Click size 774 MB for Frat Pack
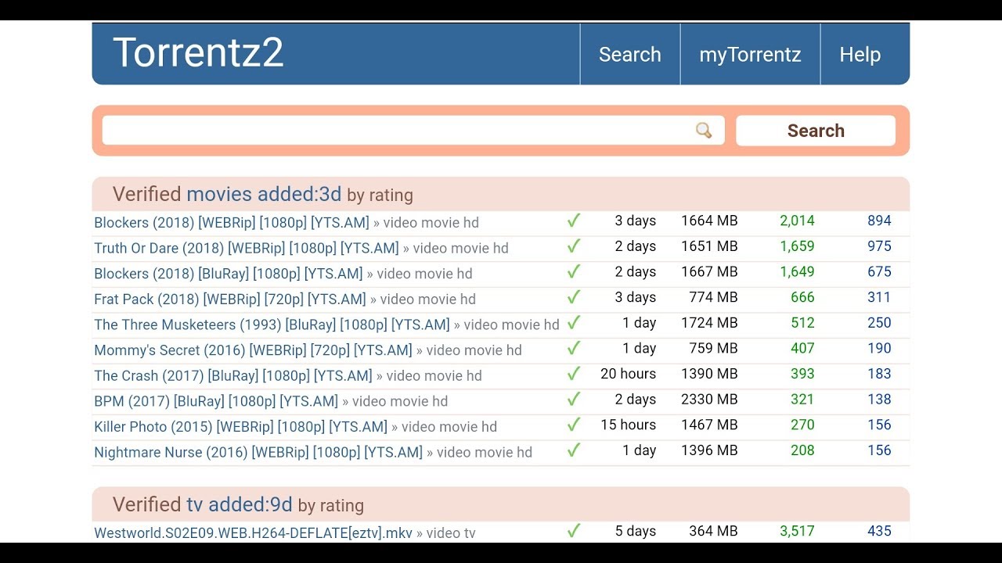 [713, 297]
